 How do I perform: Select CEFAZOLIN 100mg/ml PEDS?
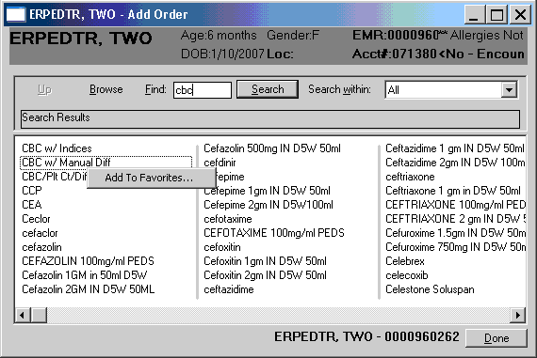click(x=88, y=261)
